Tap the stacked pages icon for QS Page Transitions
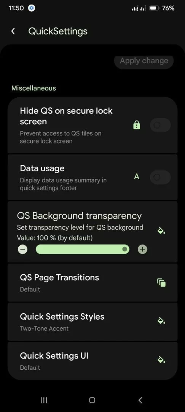This screenshot has height=412, width=185. click(161, 283)
